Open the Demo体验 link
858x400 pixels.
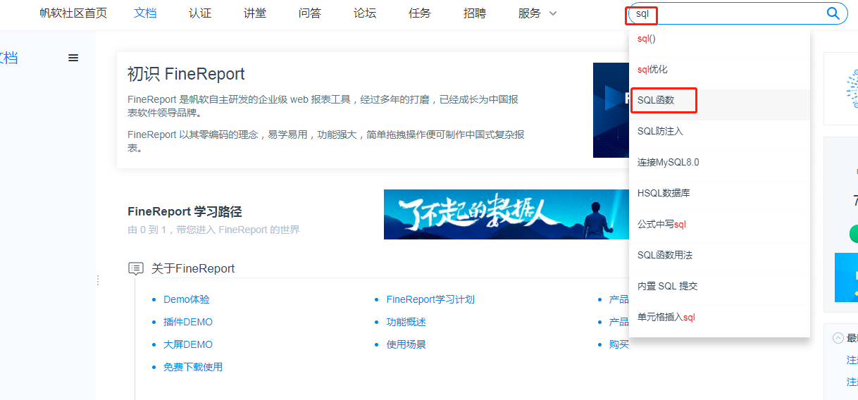(187, 299)
